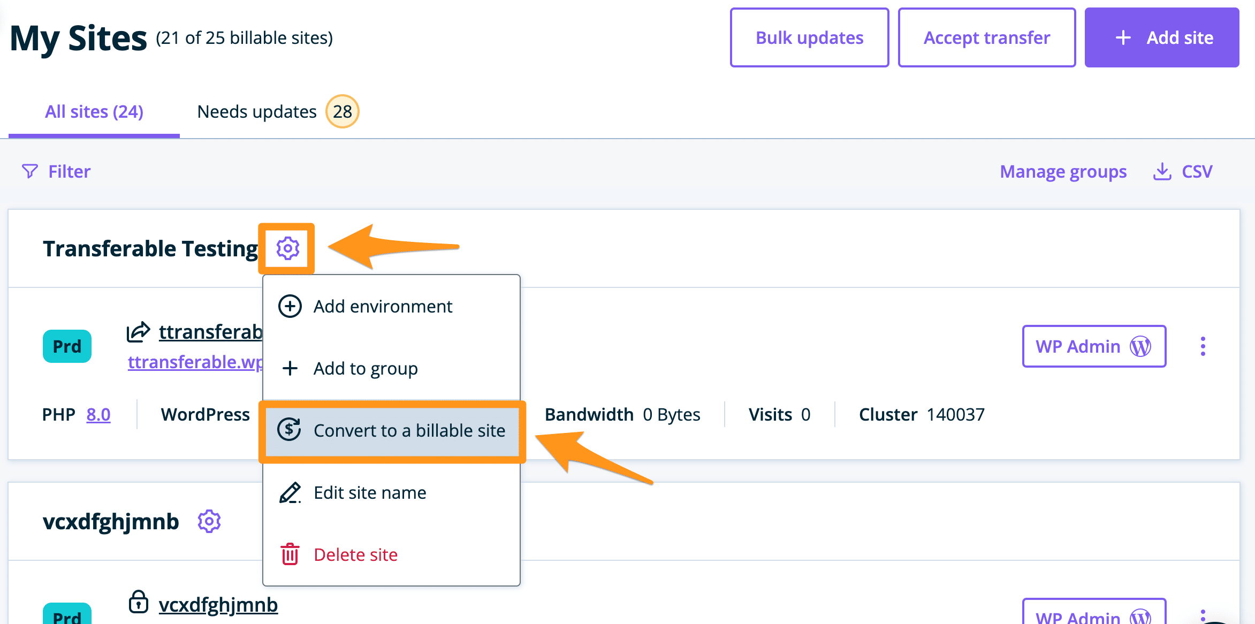Click the Bulk updates button
This screenshot has width=1255, height=624.
click(x=809, y=37)
